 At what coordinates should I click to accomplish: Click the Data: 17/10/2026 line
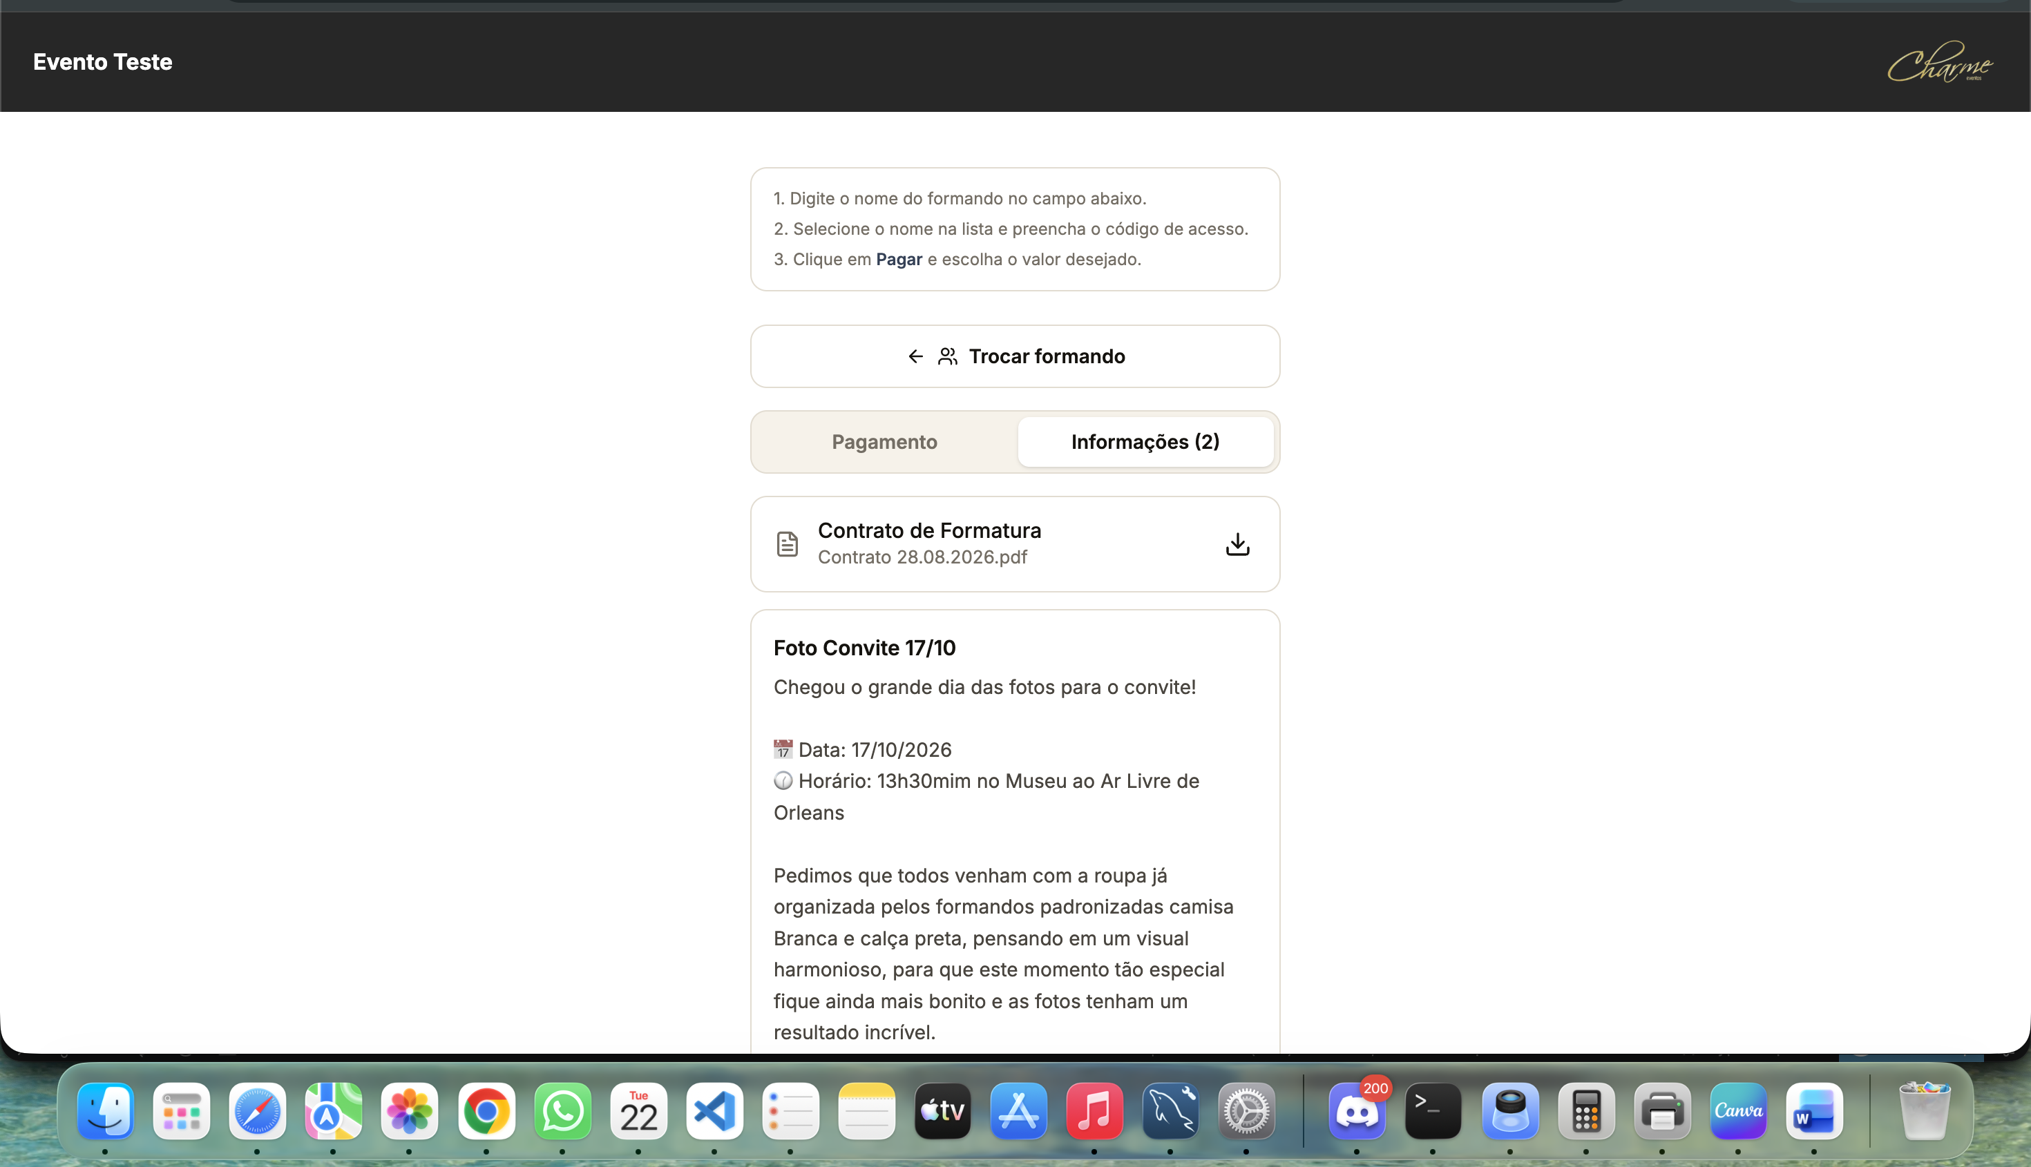coord(863,749)
